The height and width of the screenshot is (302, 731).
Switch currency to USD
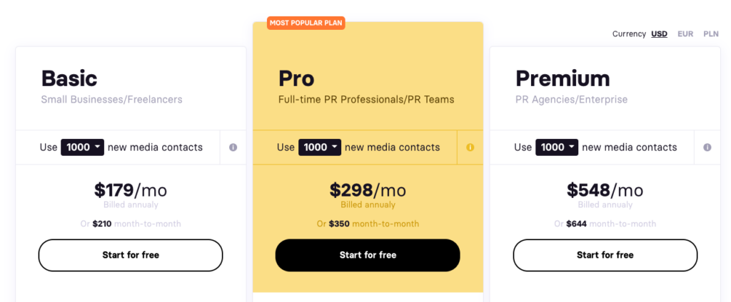pyautogui.click(x=659, y=33)
